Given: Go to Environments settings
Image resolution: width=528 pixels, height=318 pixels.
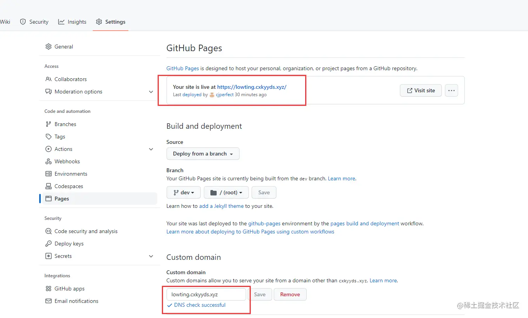Looking at the screenshot, I should [99, 174].
